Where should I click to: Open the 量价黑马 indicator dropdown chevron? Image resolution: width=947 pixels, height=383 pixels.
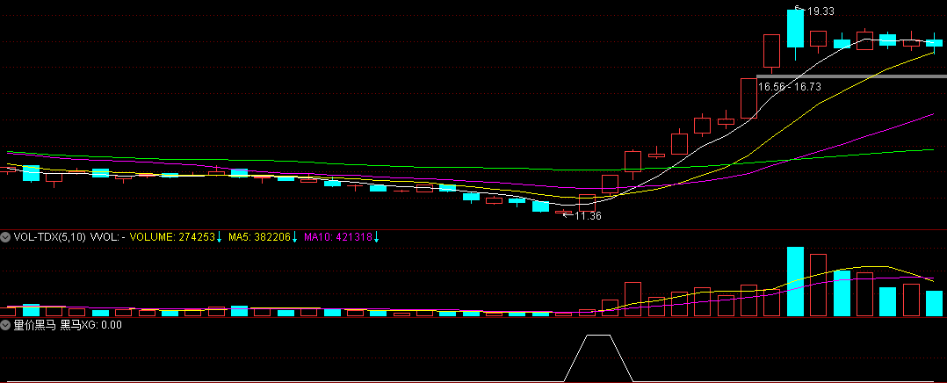[x=6, y=325]
